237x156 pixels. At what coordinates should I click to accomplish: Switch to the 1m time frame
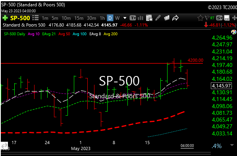(45, 18)
